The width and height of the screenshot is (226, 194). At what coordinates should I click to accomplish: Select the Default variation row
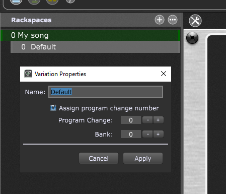[x=95, y=47]
